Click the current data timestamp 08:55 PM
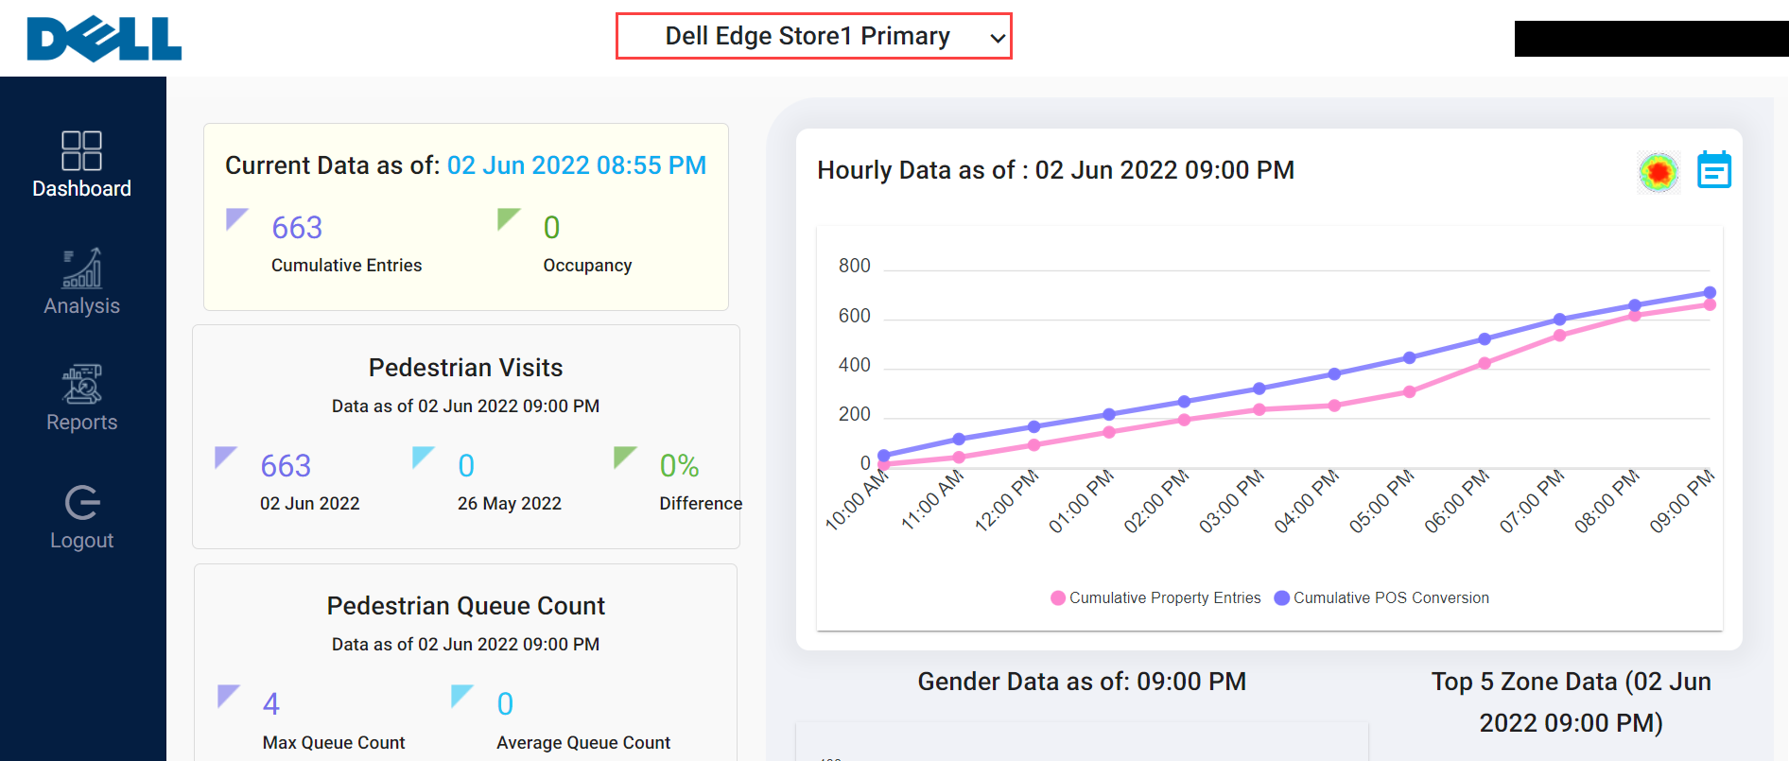This screenshot has width=1789, height=761. click(x=577, y=165)
